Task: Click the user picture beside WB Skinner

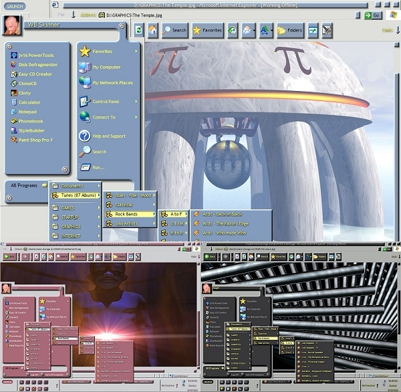Action: 11,25
